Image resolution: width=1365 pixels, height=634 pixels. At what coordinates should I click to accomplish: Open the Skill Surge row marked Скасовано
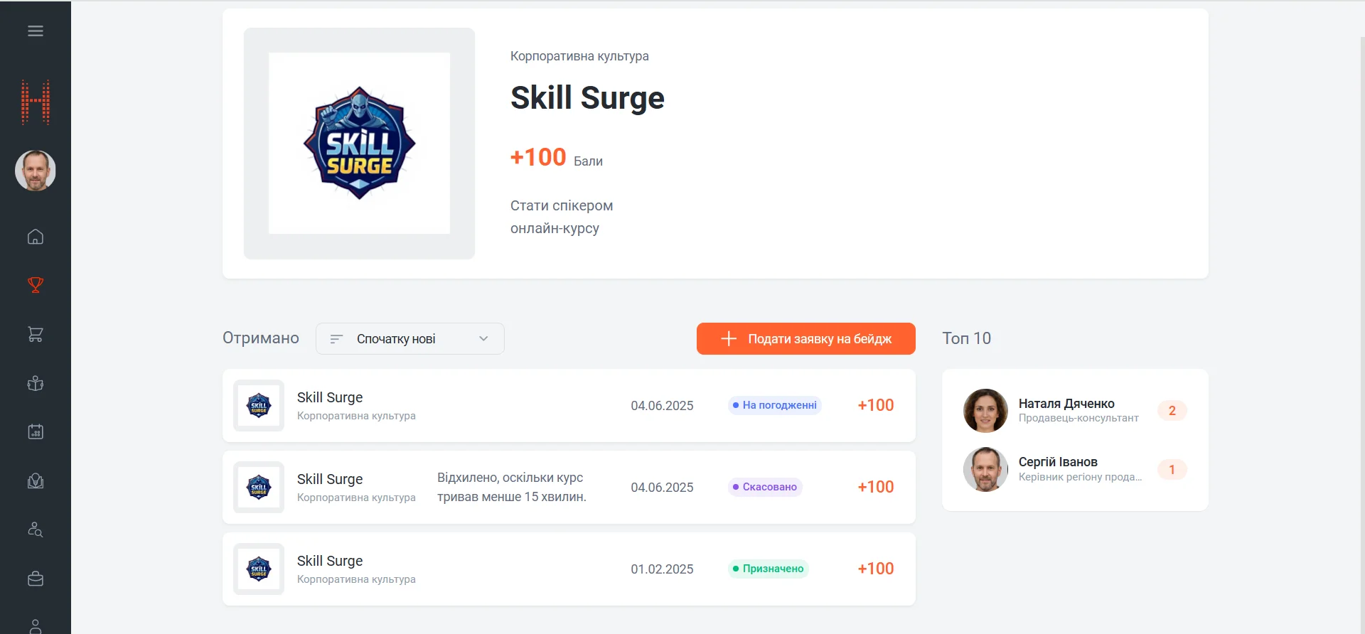pyautogui.click(x=569, y=487)
